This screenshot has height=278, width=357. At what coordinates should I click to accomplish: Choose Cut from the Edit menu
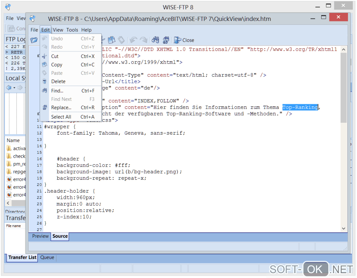[x=71, y=56]
